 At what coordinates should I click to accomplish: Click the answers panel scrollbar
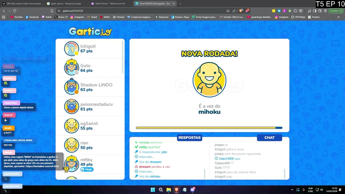(x=205, y=174)
